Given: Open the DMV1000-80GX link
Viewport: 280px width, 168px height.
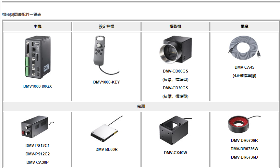Looking at the screenshot, I should (x=38, y=86).
